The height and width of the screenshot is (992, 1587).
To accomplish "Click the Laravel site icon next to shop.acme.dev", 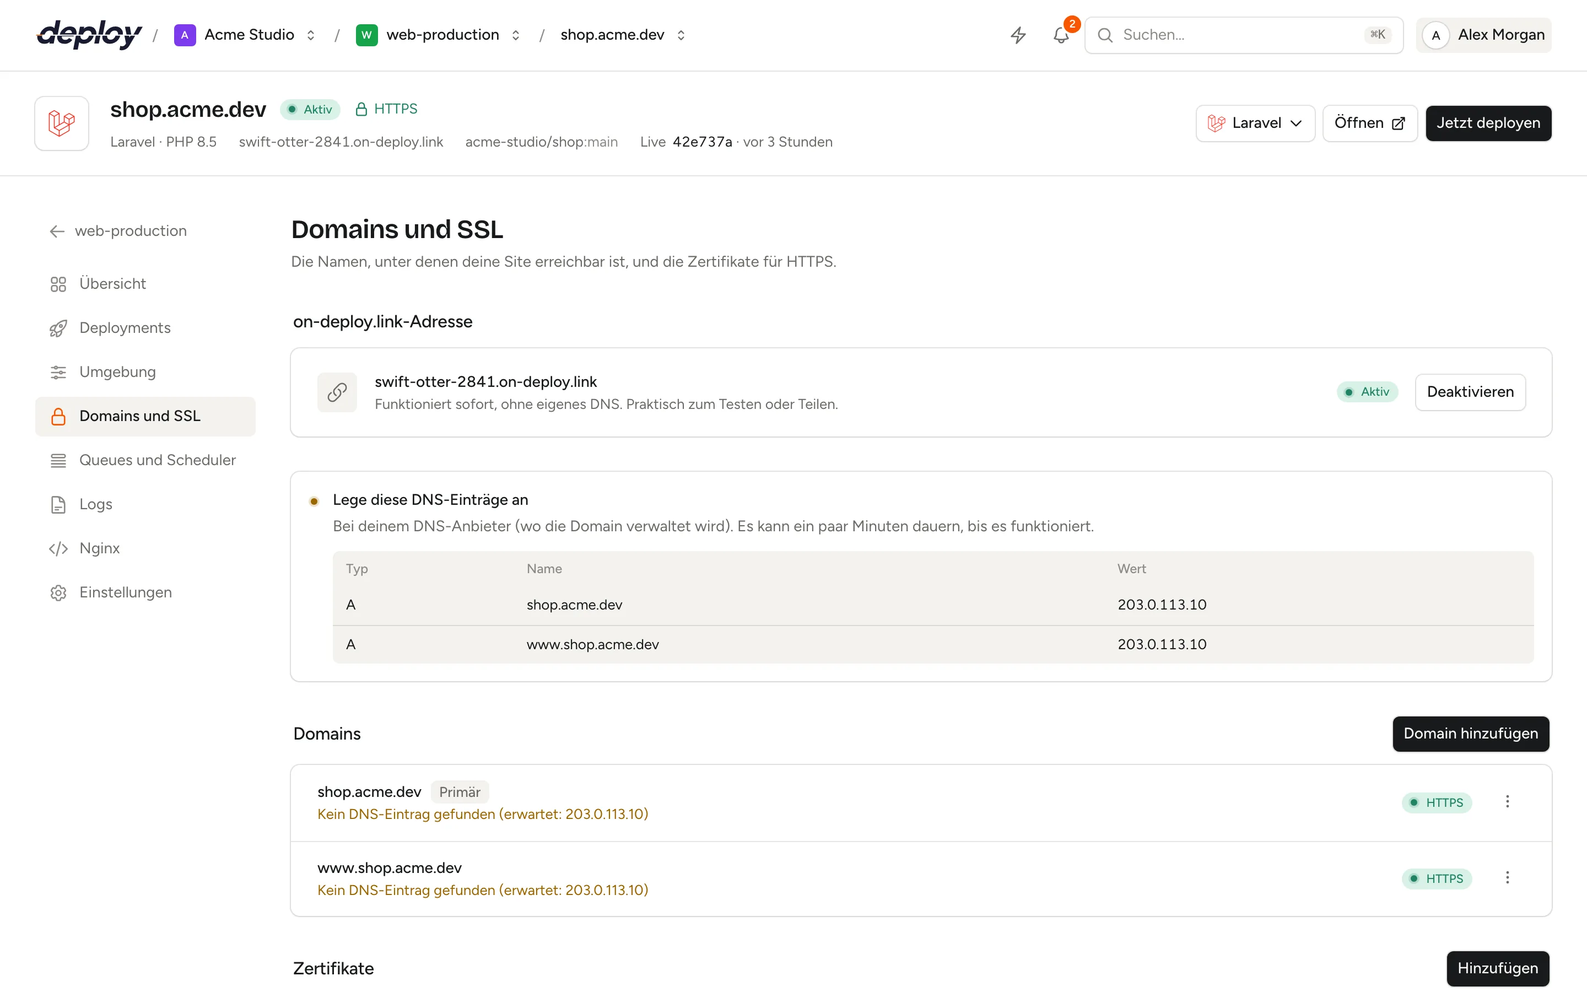I will pyautogui.click(x=62, y=123).
